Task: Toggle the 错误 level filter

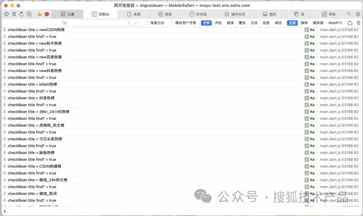Action: click(230, 23)
